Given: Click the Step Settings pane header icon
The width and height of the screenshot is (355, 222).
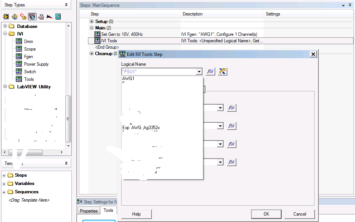Looking at the screenshot, I should point(80,202).
